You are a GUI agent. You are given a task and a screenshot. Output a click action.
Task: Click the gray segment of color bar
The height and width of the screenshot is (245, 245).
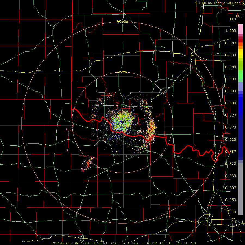click(240, 189)
